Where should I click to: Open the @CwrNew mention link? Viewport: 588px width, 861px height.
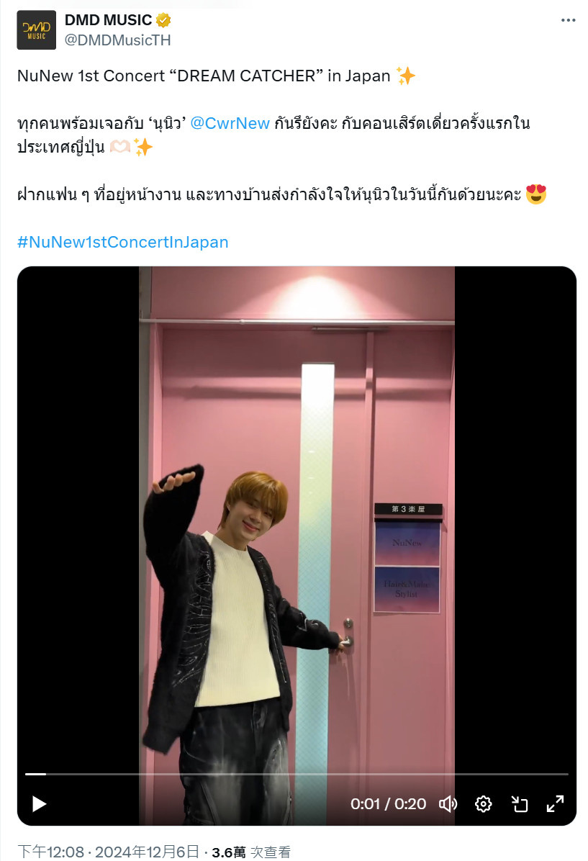pos(230,123)
